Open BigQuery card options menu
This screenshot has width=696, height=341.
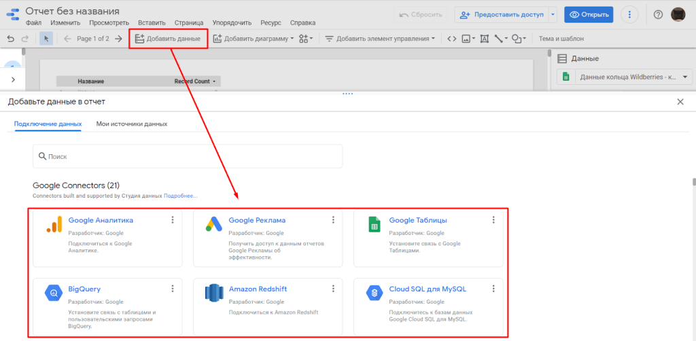tap(173, 289)
